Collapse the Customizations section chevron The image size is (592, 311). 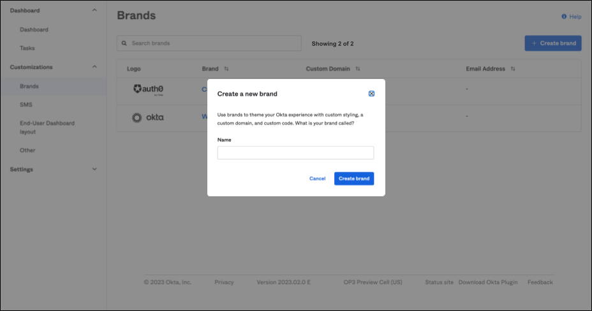click(x=94, y=67)
